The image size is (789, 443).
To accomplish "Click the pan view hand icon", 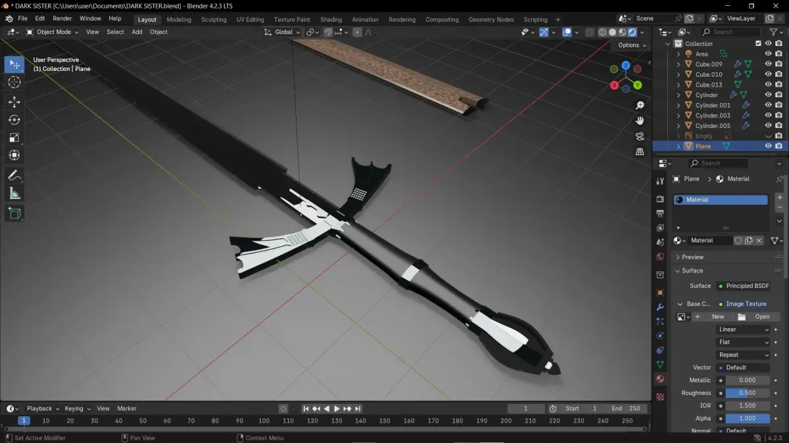I will [x=640, y=121].
